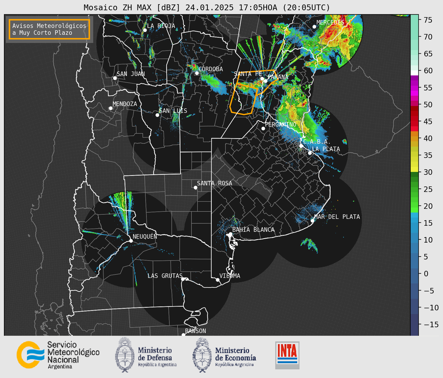Image resolution: width=443 pixels, height=378 pixels.
Task: Click the red 45 dBZ band on the color scale
Action: click(414, 121)
